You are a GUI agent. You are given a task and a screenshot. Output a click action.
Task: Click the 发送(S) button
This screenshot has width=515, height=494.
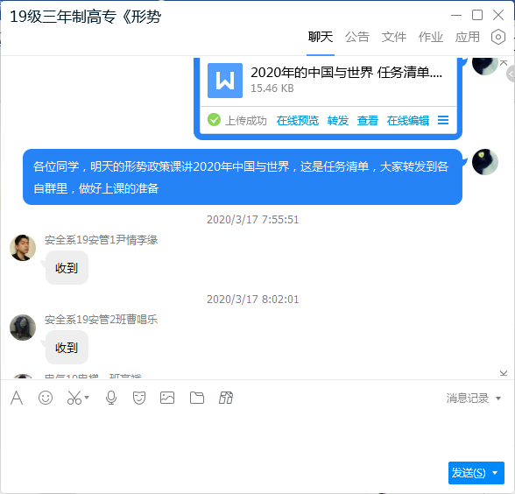coord(469,473)
